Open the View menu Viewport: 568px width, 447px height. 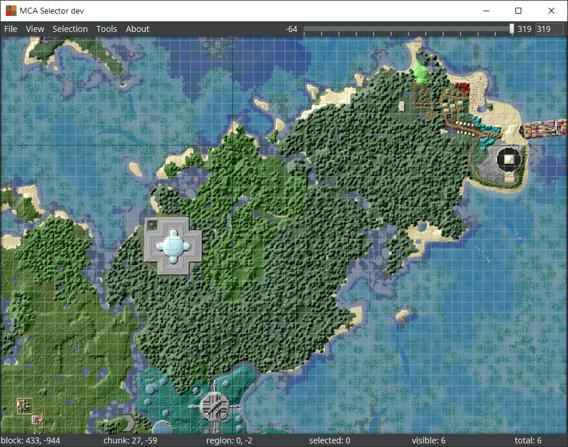click(x=35, y=28)
